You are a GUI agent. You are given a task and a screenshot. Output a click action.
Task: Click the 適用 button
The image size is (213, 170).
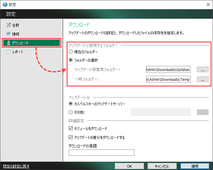195,166
